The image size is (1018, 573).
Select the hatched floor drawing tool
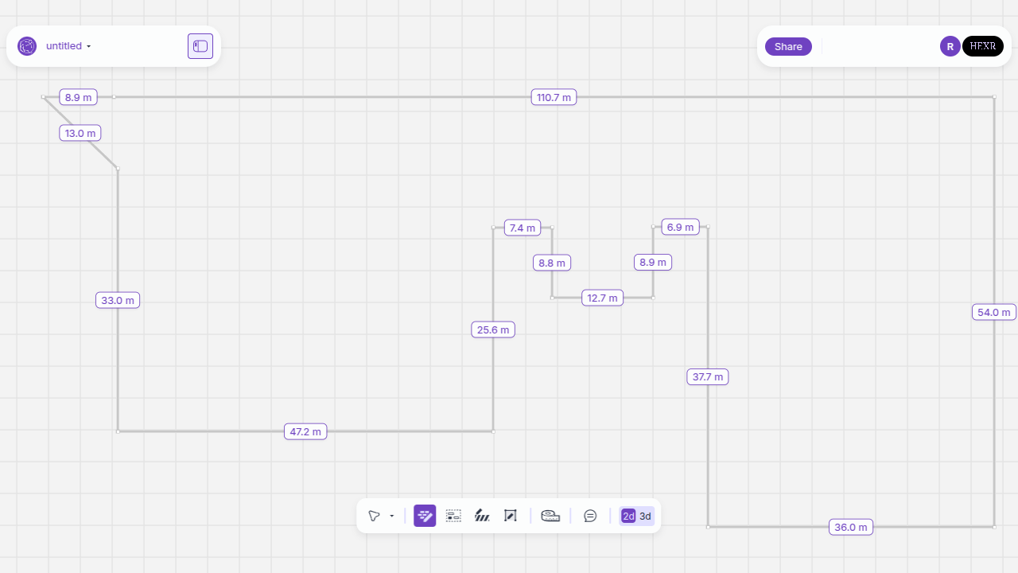click(482, 516)
